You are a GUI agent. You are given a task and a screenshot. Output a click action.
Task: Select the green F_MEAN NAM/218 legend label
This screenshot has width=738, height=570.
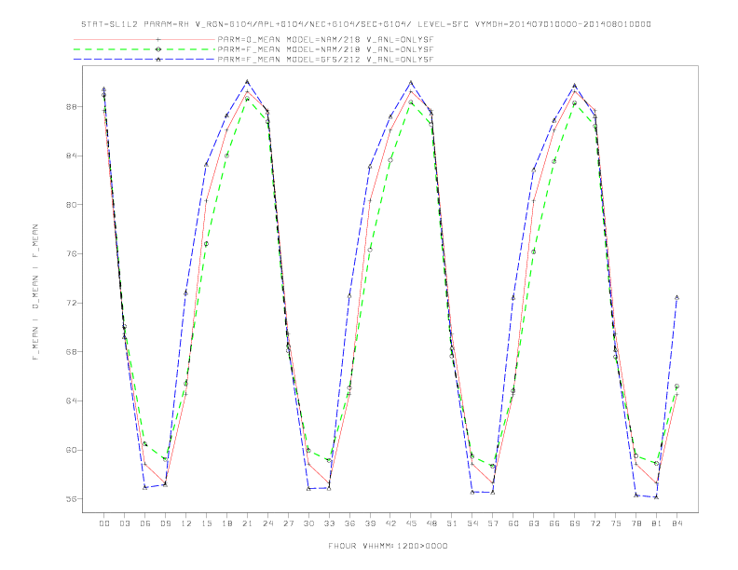click(325, 49)
